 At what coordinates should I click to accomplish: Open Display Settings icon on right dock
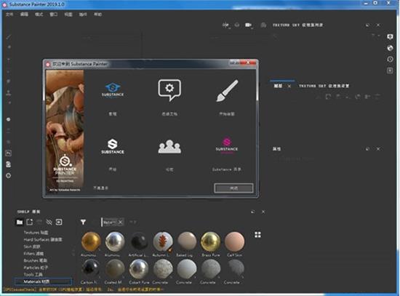click(x=390, y=37)
